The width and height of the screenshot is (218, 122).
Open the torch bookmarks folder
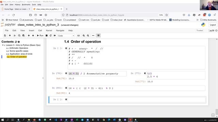click(58, 20)
